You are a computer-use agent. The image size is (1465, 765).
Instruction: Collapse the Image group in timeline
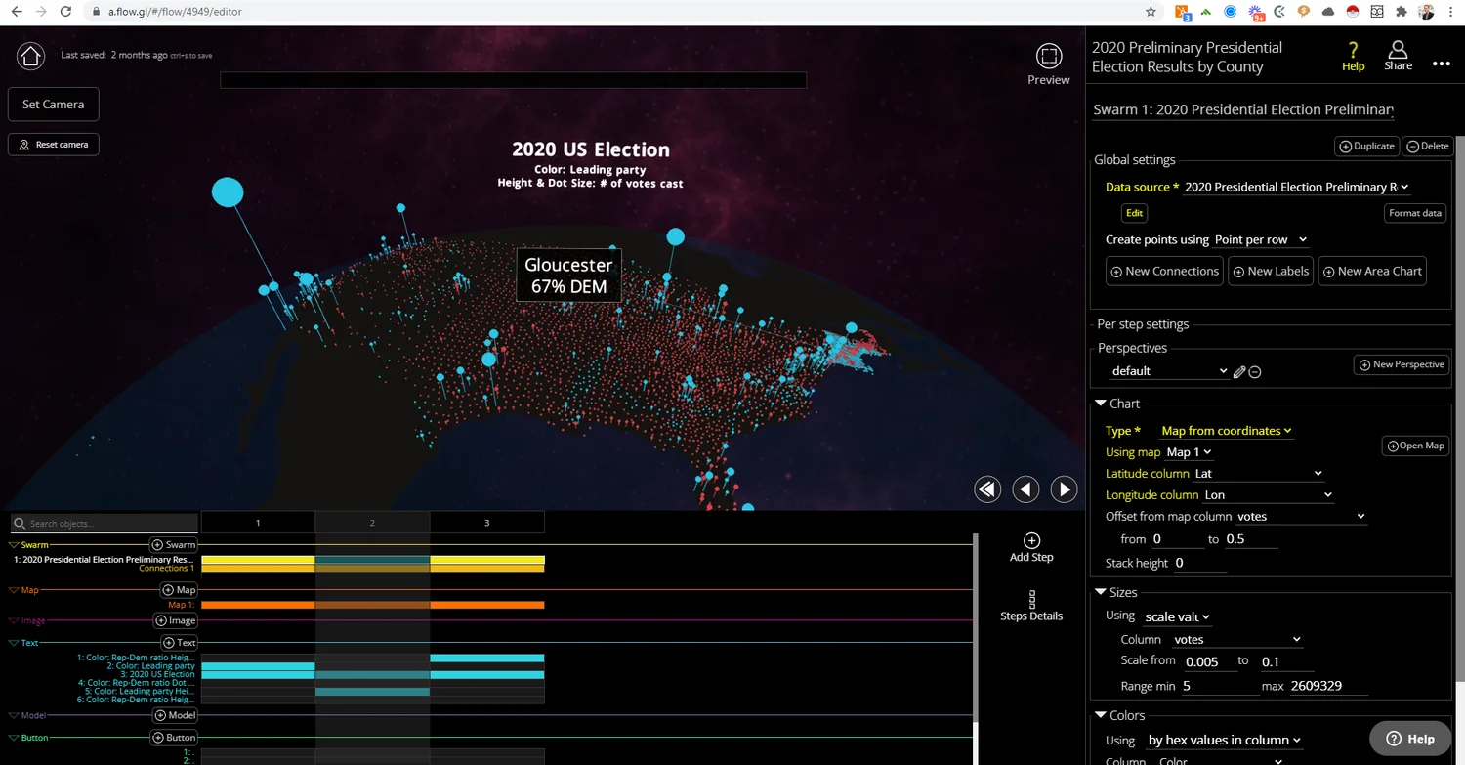pos(14,621)
